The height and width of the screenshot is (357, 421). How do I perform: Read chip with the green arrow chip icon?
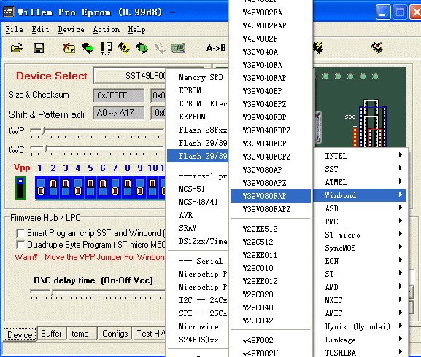click(x=88, y=48)
